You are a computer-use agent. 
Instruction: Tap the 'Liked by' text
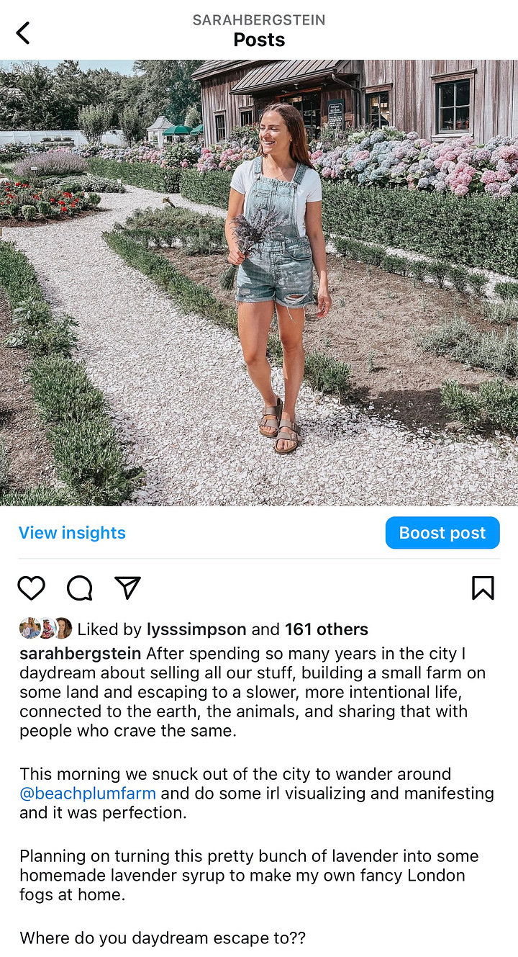109,629
